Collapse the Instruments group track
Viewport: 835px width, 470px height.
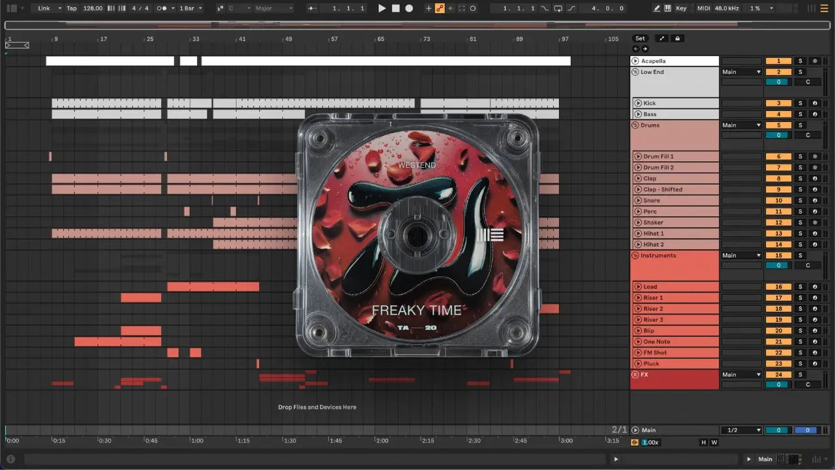[x=635, y=255]
